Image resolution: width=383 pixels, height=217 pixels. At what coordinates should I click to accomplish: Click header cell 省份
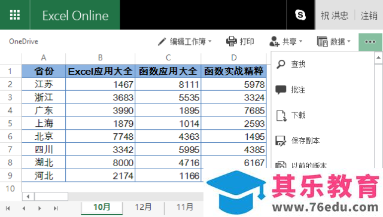pos(44,71)
